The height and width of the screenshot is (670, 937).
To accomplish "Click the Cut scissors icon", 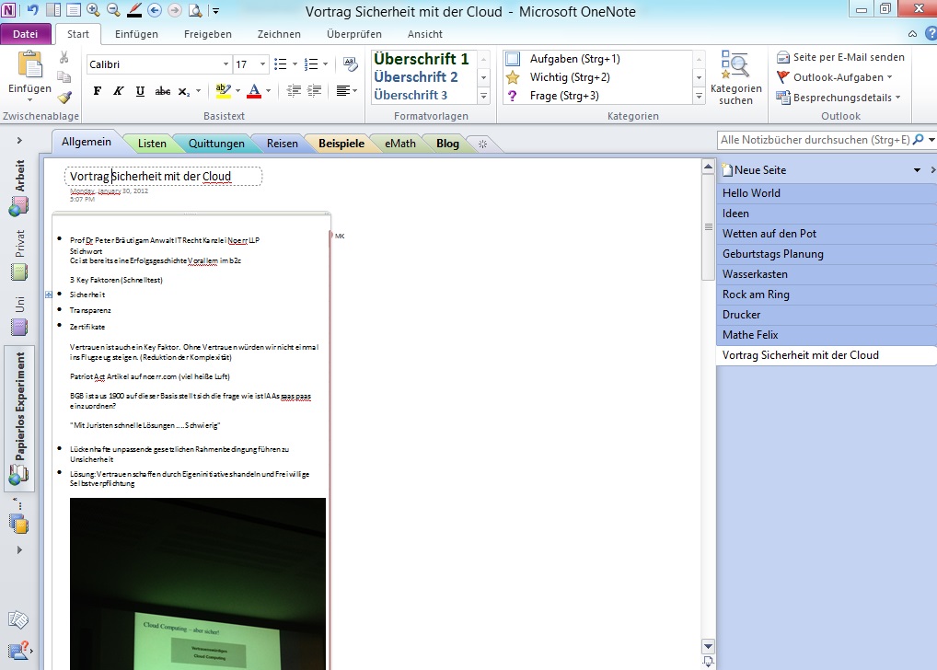I will coord(64,57).
